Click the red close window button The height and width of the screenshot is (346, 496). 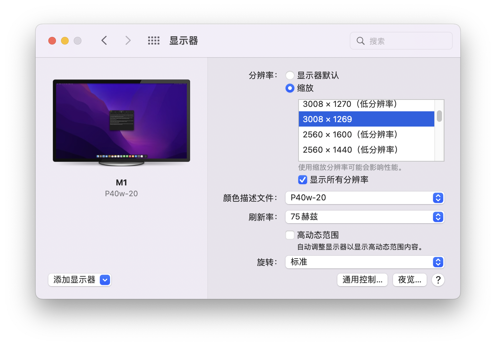tap(52, 41)
